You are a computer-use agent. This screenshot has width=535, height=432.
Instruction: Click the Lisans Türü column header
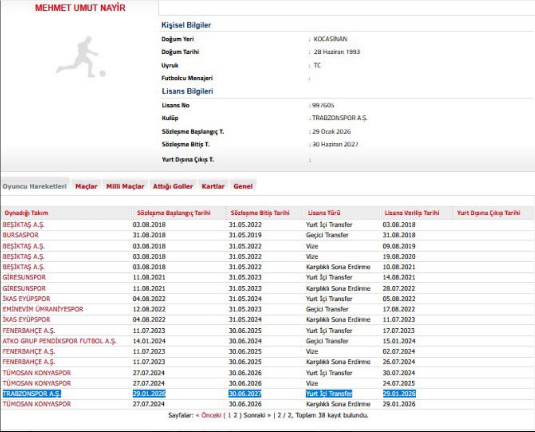pyautogui.click(x=324, y=213)
